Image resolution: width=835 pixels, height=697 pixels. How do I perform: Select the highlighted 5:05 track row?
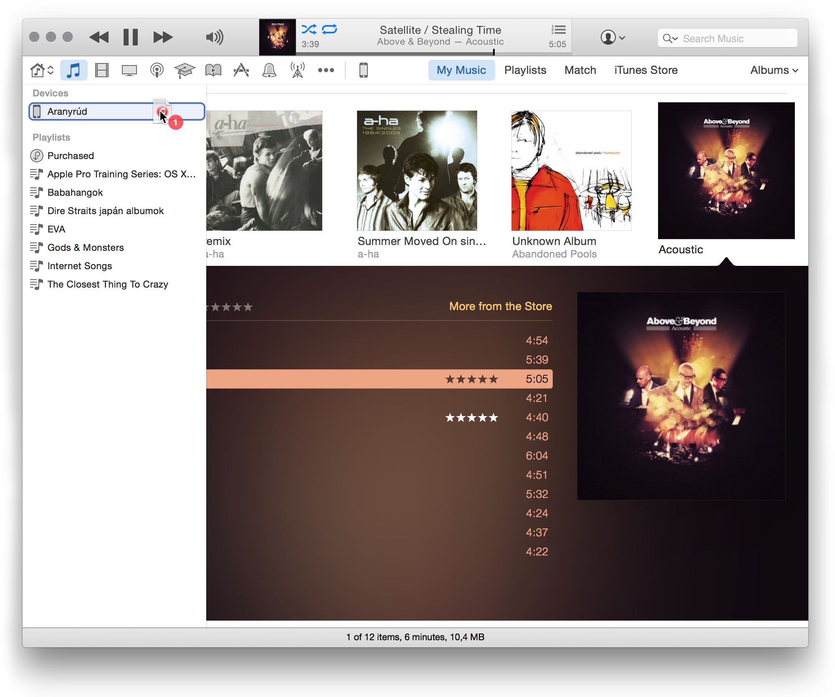point(380,379)
